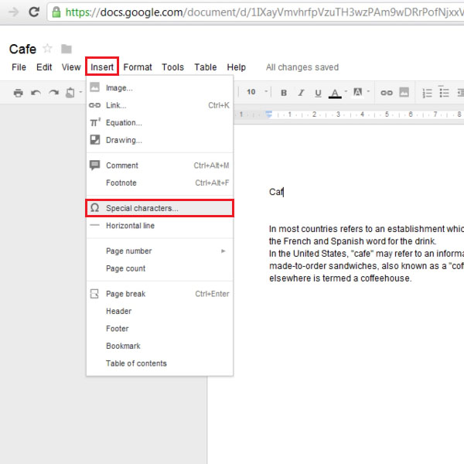Open the text color dropdown arrow

click(346, 91)
